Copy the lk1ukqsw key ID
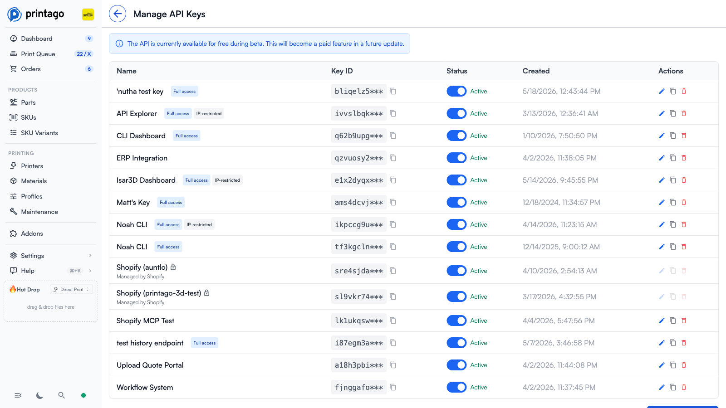The width and height of the screenshot is (726, 408). point(393,321)
